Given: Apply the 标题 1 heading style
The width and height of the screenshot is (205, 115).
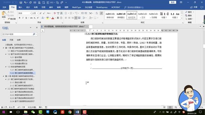Looking at the screenshot, I should (164, 15).
